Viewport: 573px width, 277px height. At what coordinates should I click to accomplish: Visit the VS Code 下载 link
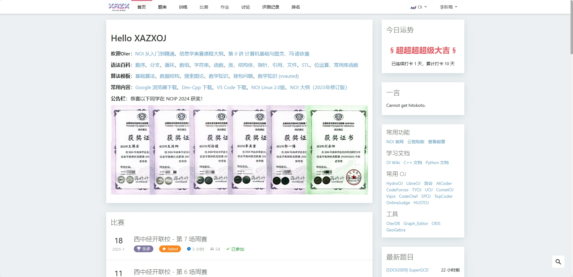point(231,88)
